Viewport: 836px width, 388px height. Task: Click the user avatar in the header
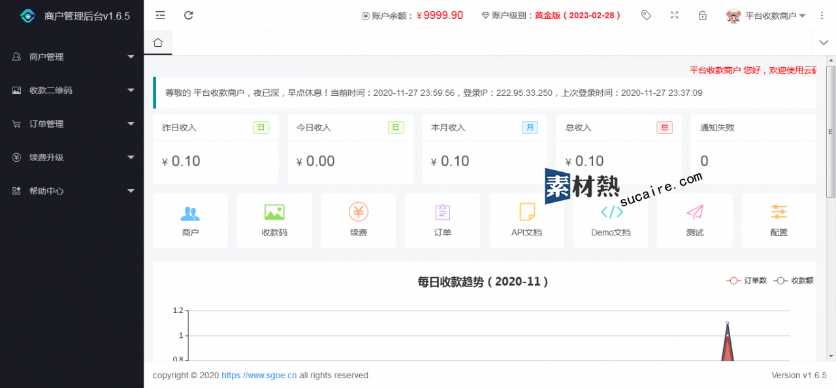[x=733, y=15]
